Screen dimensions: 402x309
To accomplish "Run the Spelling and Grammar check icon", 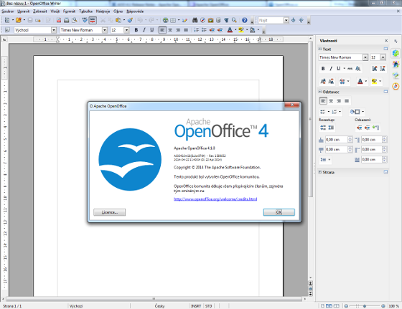I will 85,20.
